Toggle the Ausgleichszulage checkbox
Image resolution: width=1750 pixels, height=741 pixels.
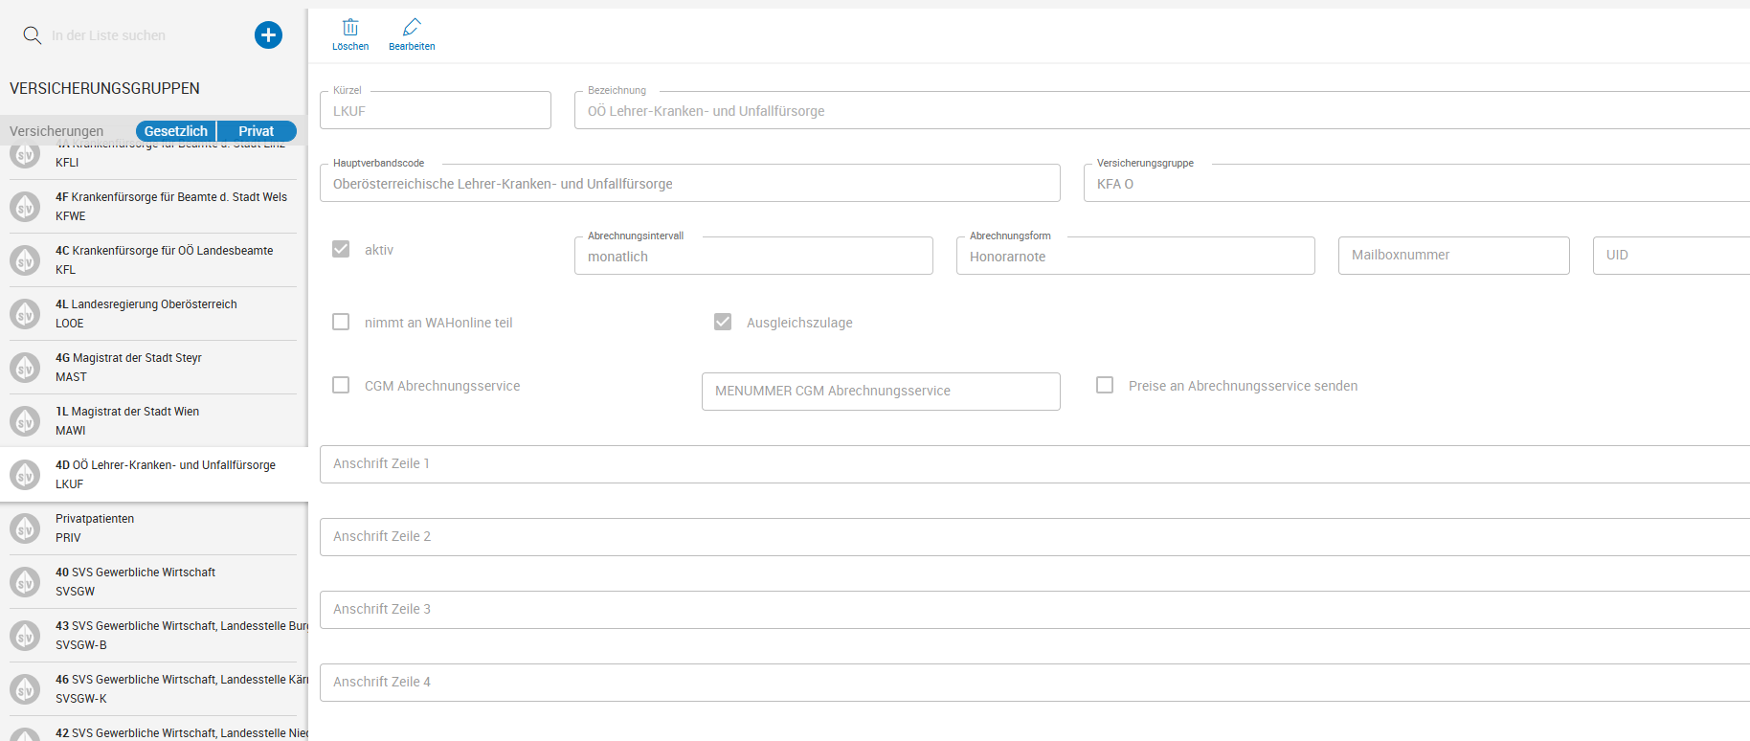click(x=723, y=322)
